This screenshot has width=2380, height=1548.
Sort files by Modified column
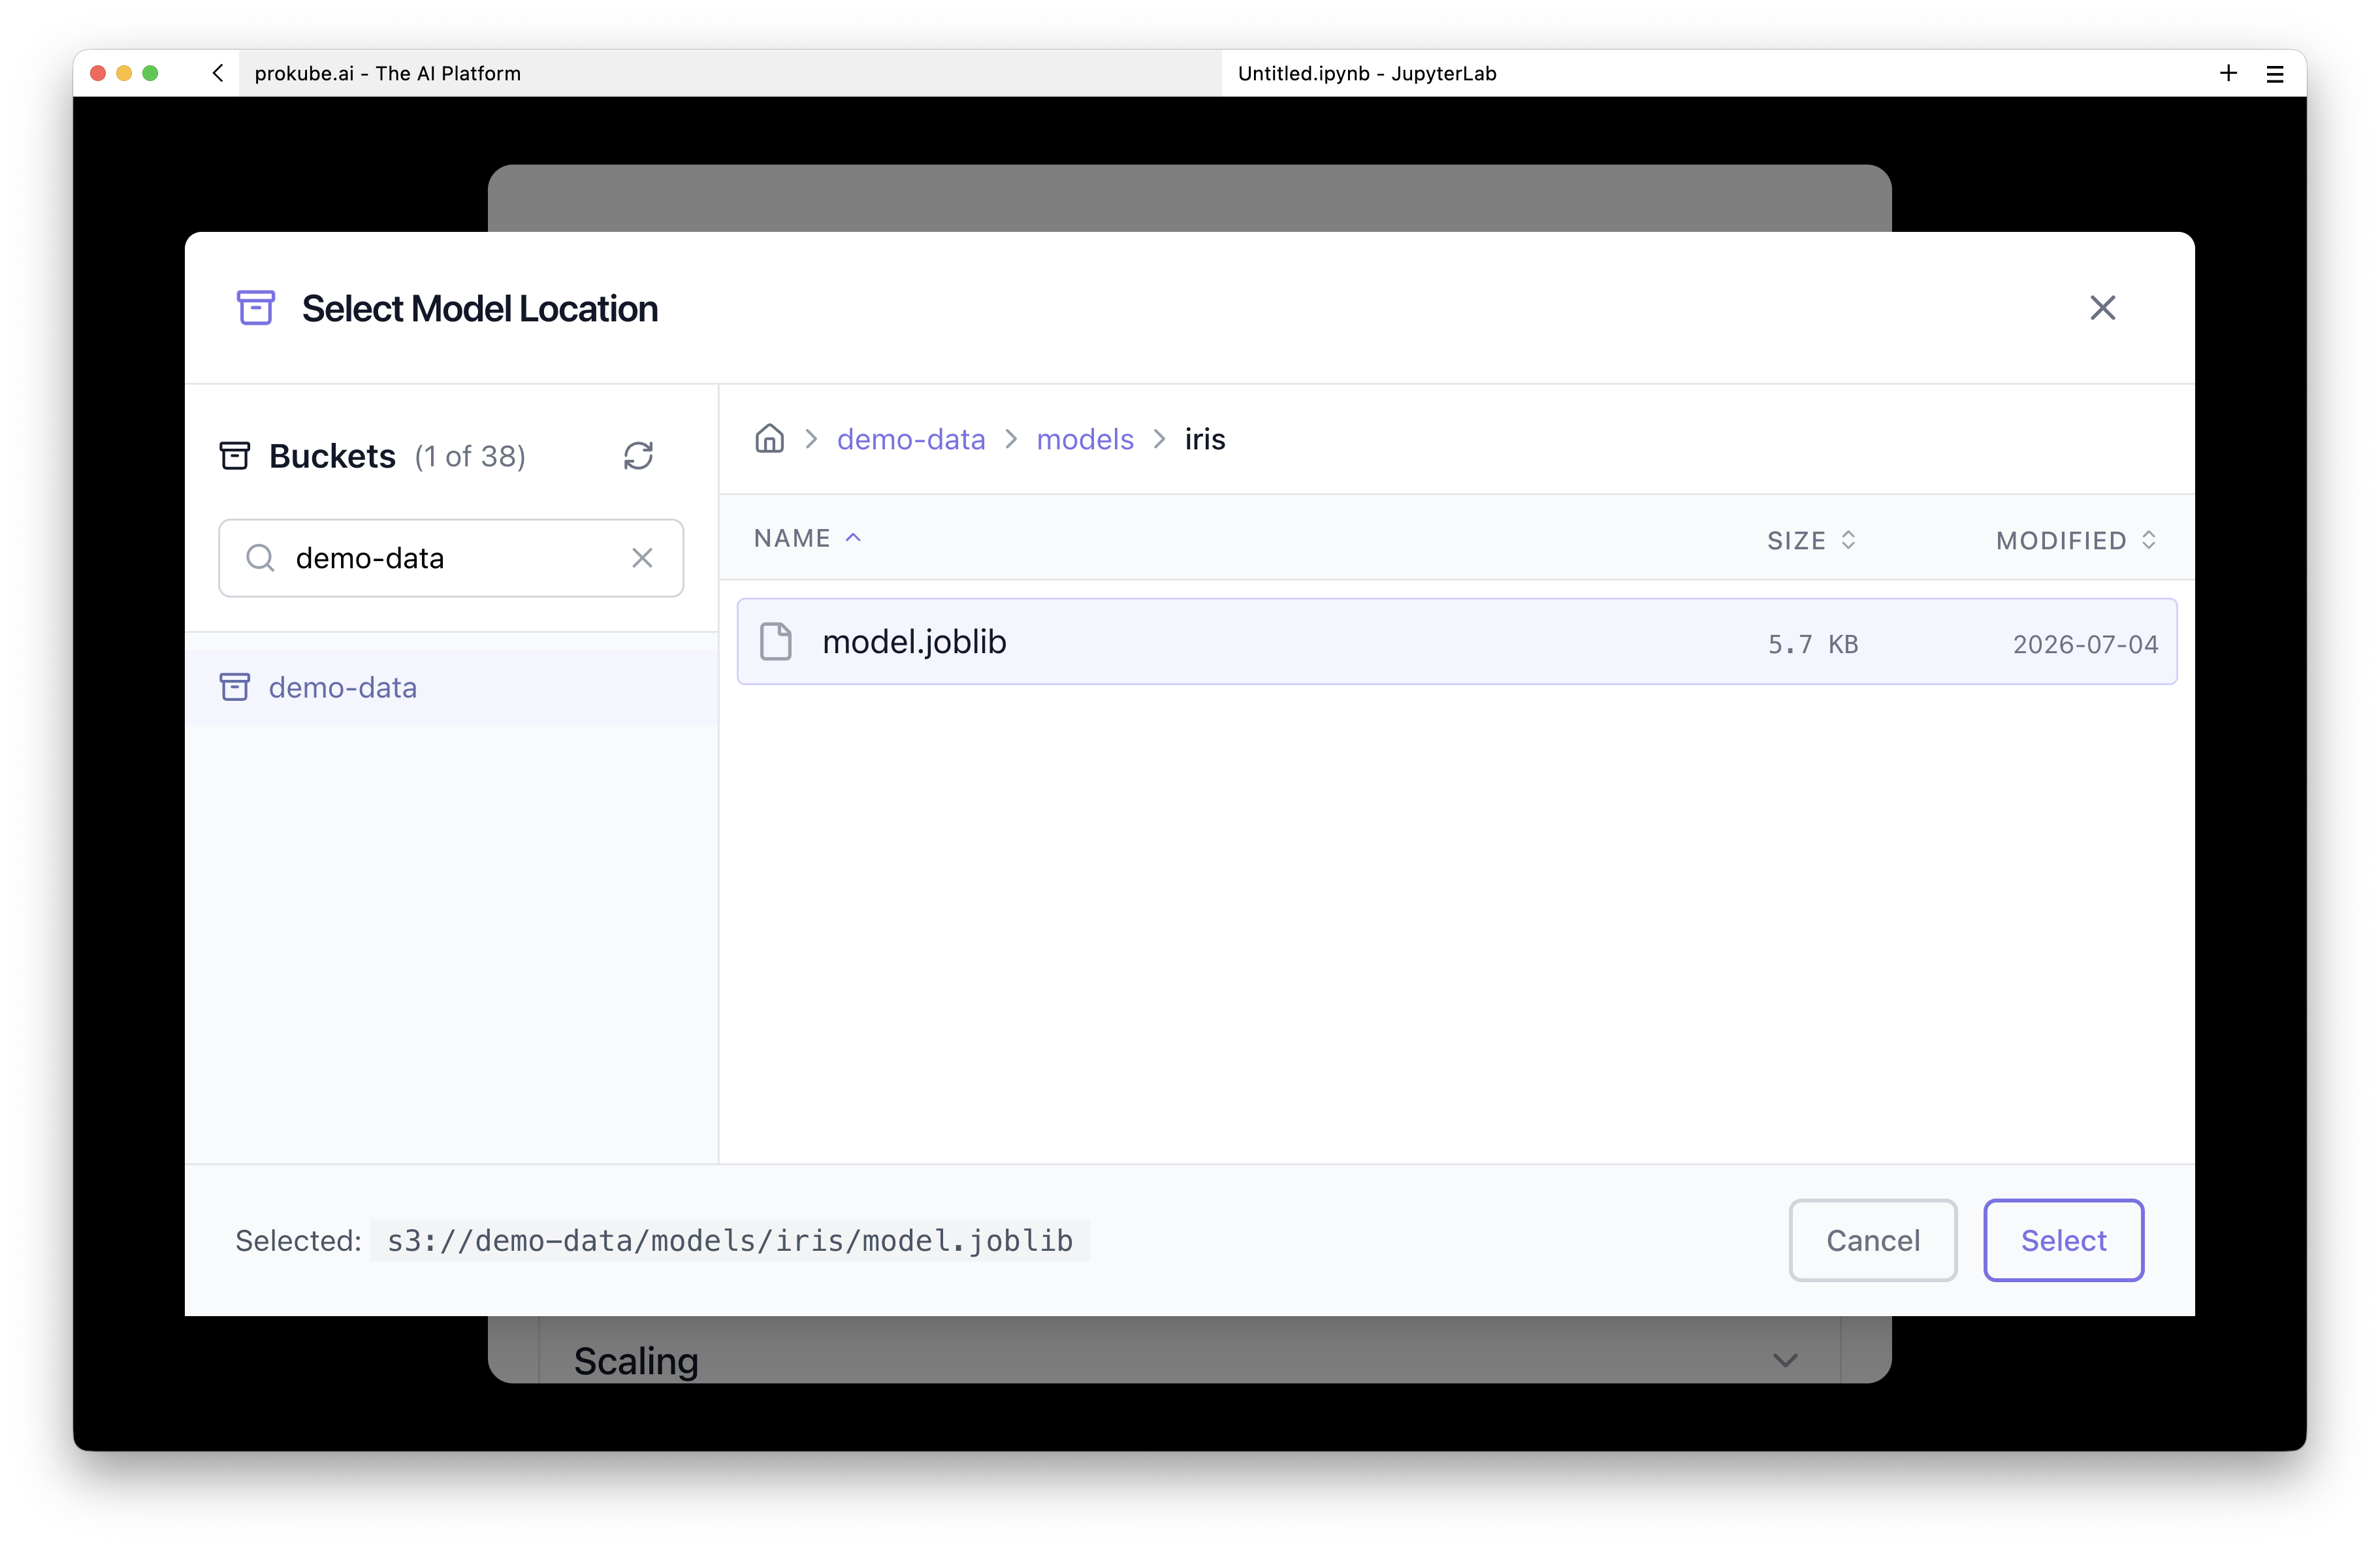pos(2076,540)
